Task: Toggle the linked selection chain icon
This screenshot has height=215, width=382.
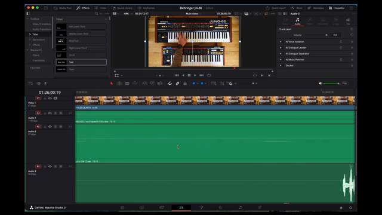Action: point(178,84)
